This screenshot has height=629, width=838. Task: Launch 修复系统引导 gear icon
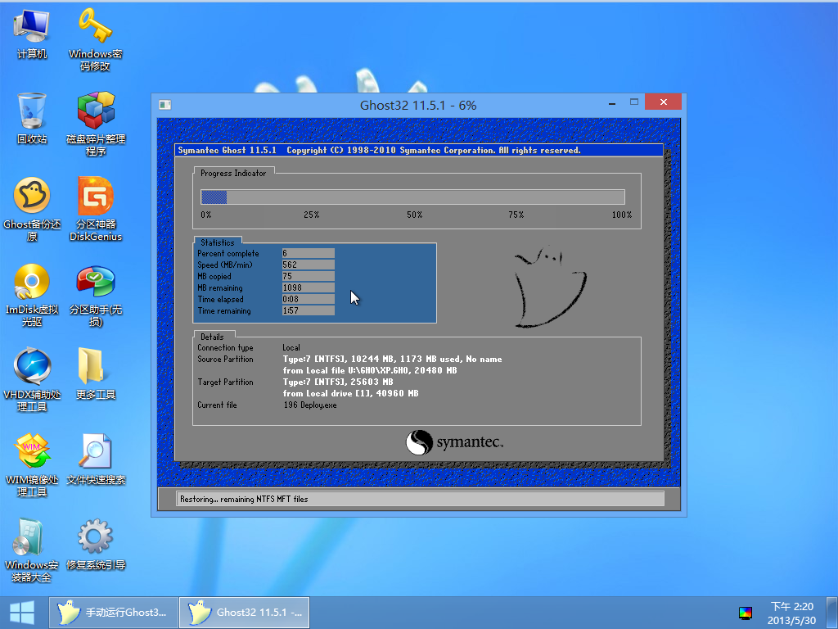pos(96,538)
